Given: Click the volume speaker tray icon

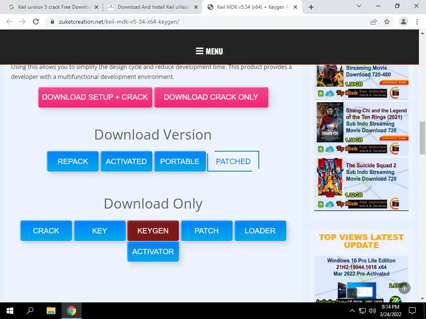Looking at the screenshot, I should (372, 311).
